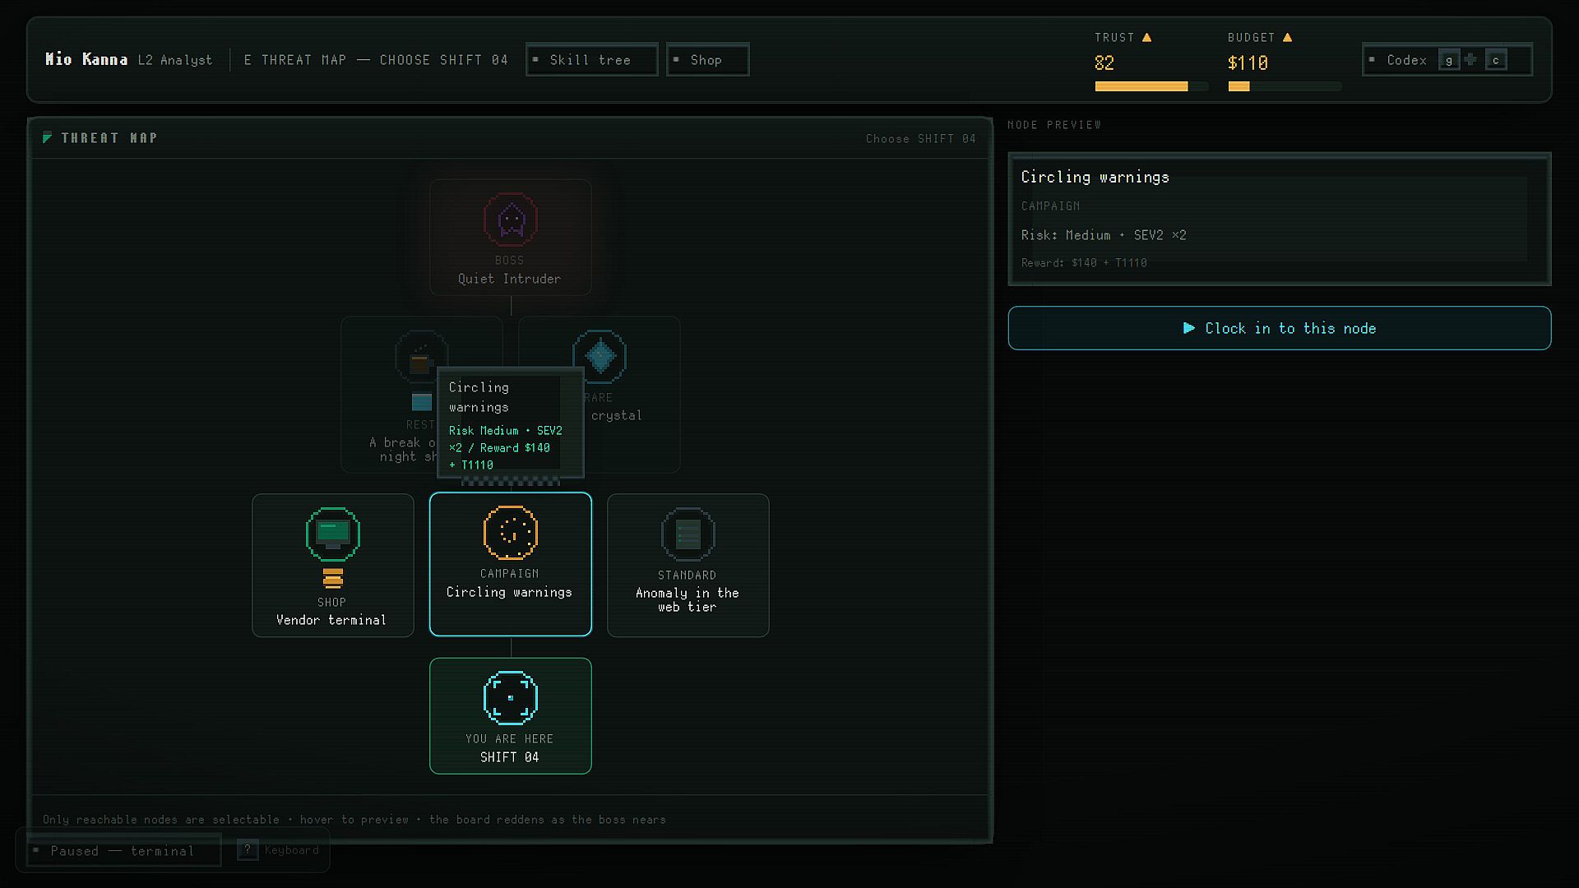This screenshot has width=1579, height=888.
Task: Choose the Vendor terminal shop node
Action: [x=333, y=566]
